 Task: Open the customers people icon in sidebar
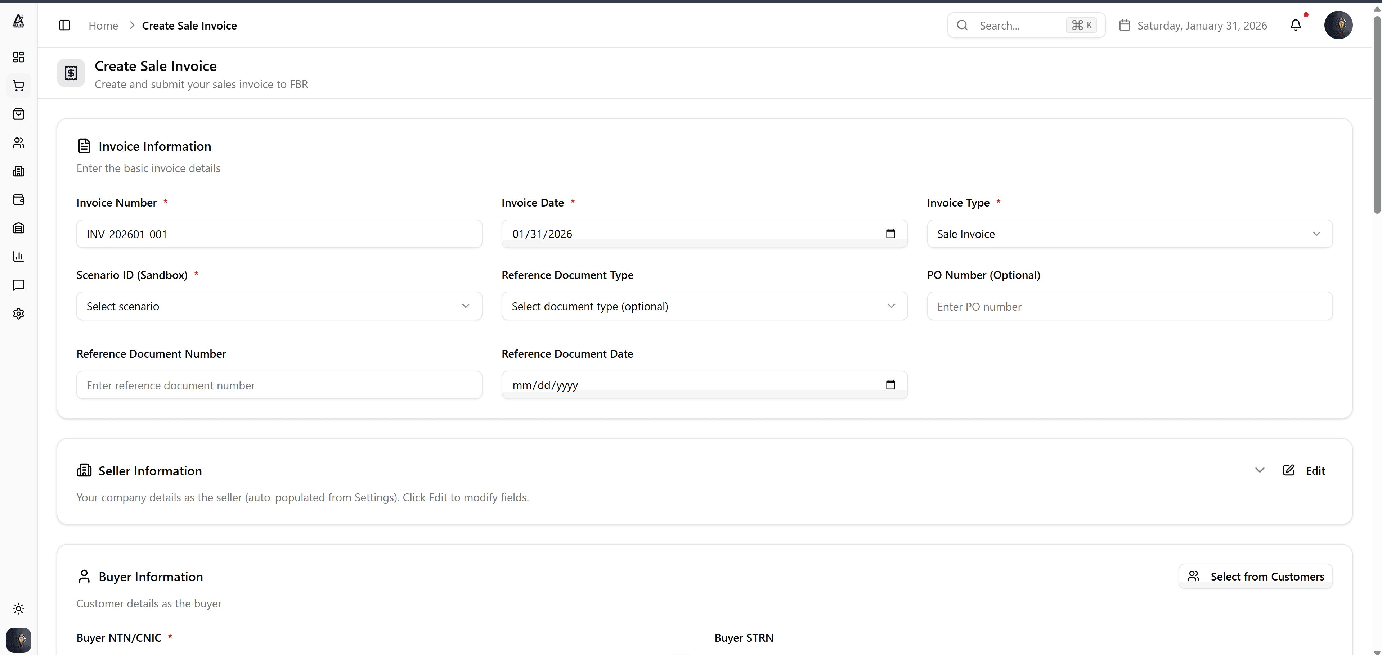18,143
